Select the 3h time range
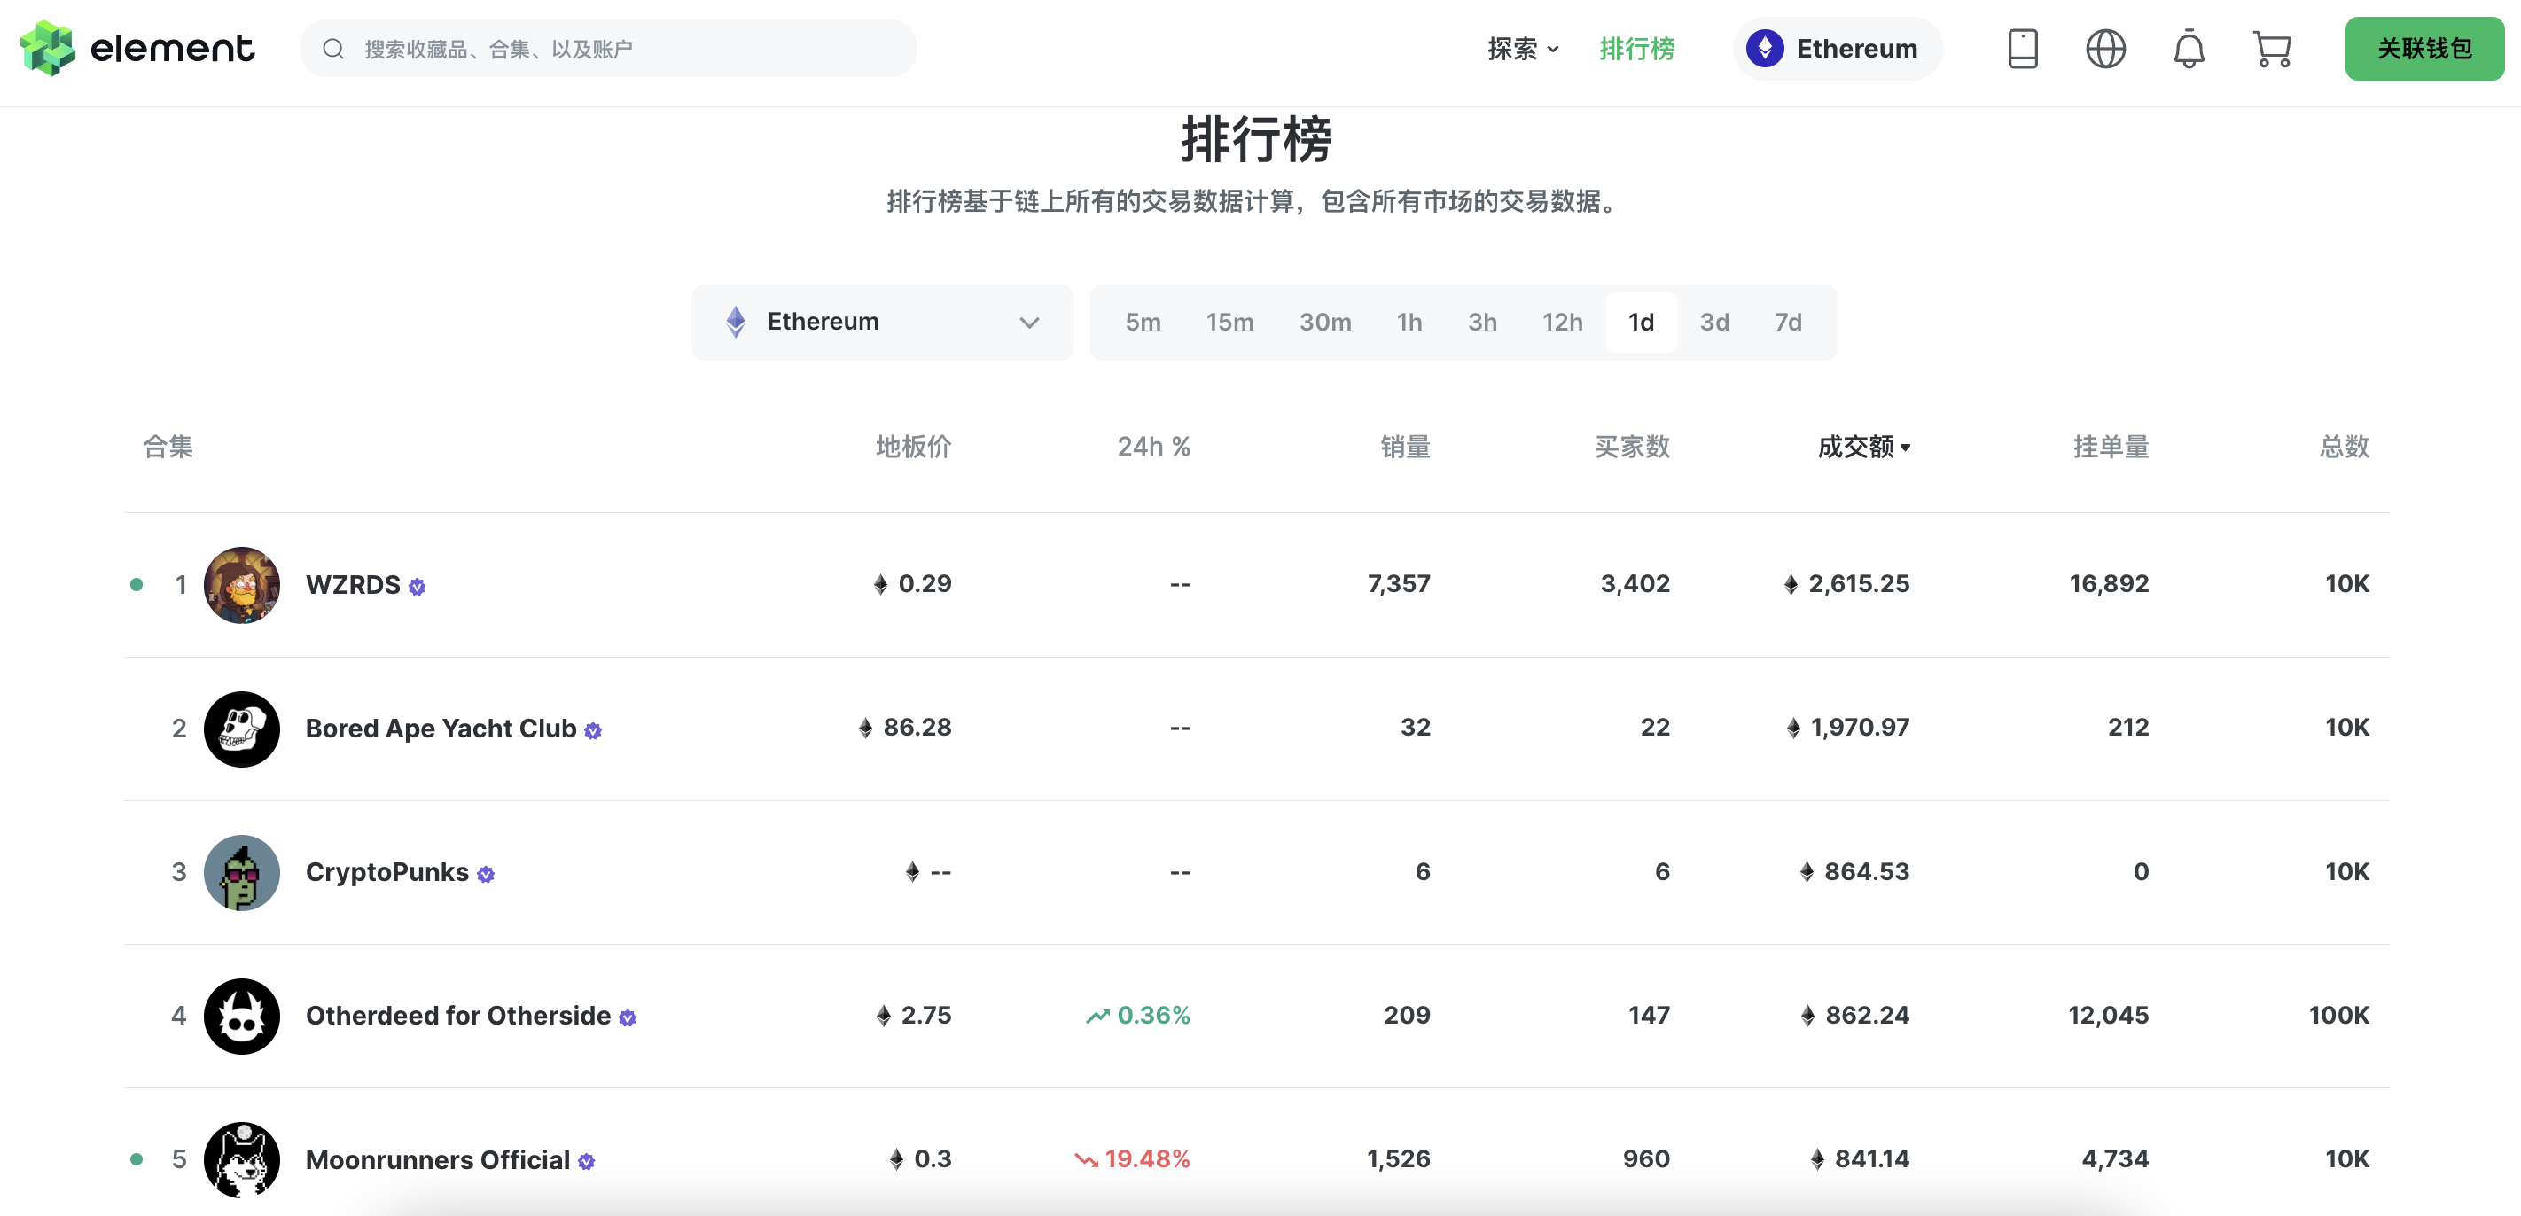Viewport: 2521px width, 1216px height. 1482,322
